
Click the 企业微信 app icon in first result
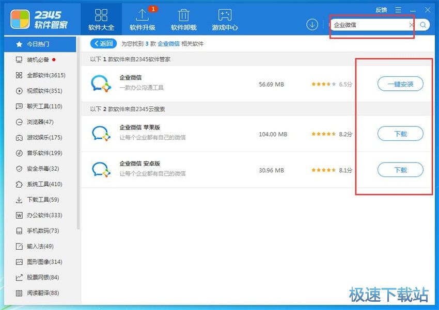coord(101,84)
